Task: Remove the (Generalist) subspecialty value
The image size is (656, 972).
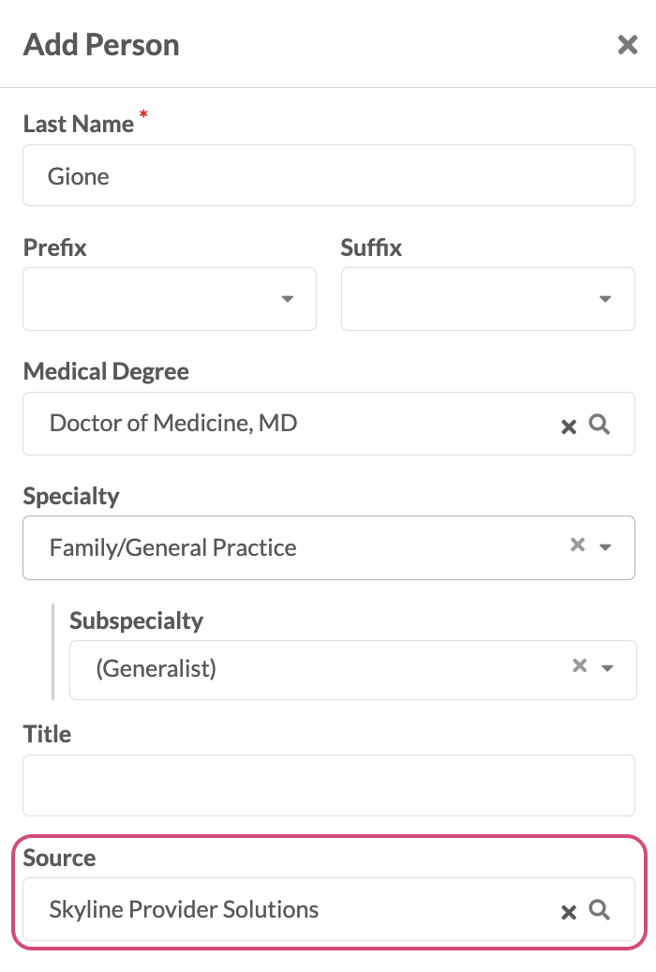Action: tap(579, 665)
